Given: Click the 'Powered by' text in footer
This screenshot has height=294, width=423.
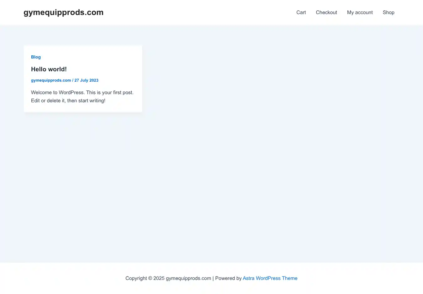Looking at the screenshot, I should tap(228, 278).
